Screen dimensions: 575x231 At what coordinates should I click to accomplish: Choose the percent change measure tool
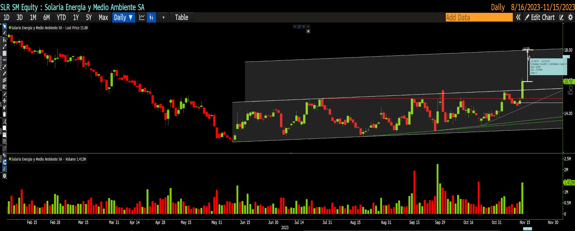(5, 40)
